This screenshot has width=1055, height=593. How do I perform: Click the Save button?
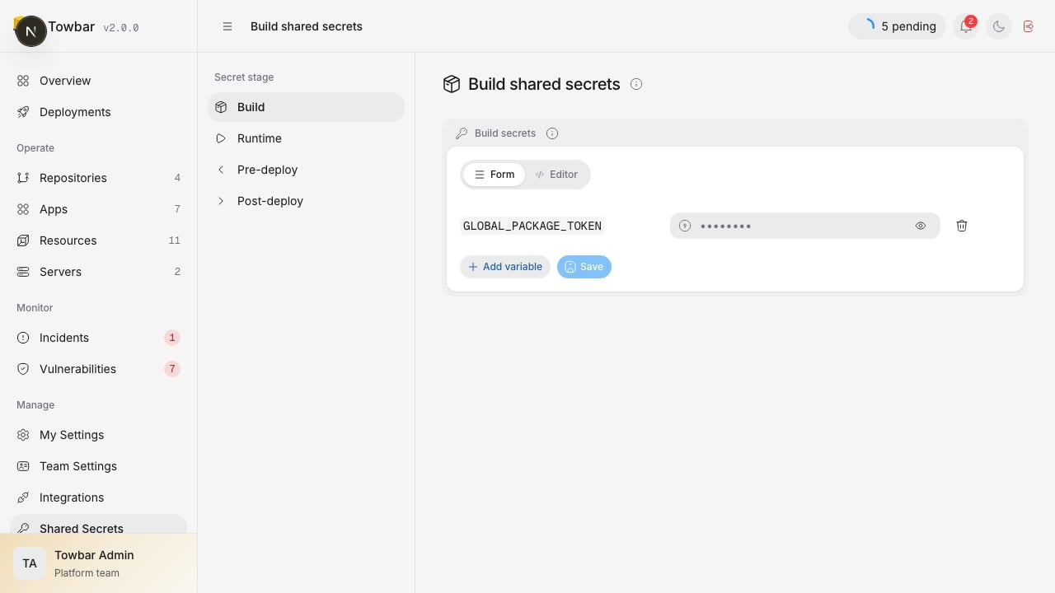tap(584, 267)
